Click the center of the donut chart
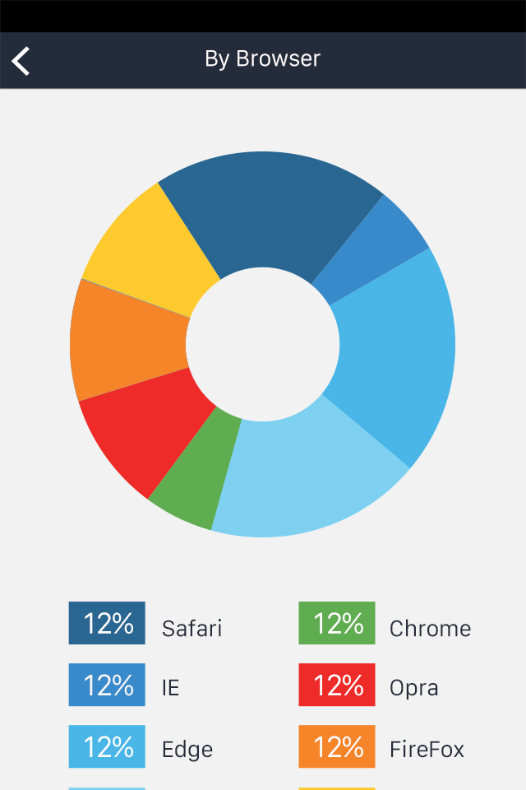The image size is (526, 790). pyautogui.click(x=263, y=346)
